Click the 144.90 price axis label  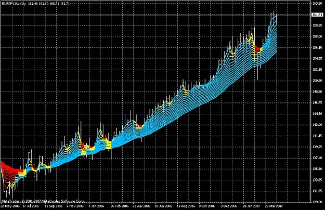pos(317,114)
